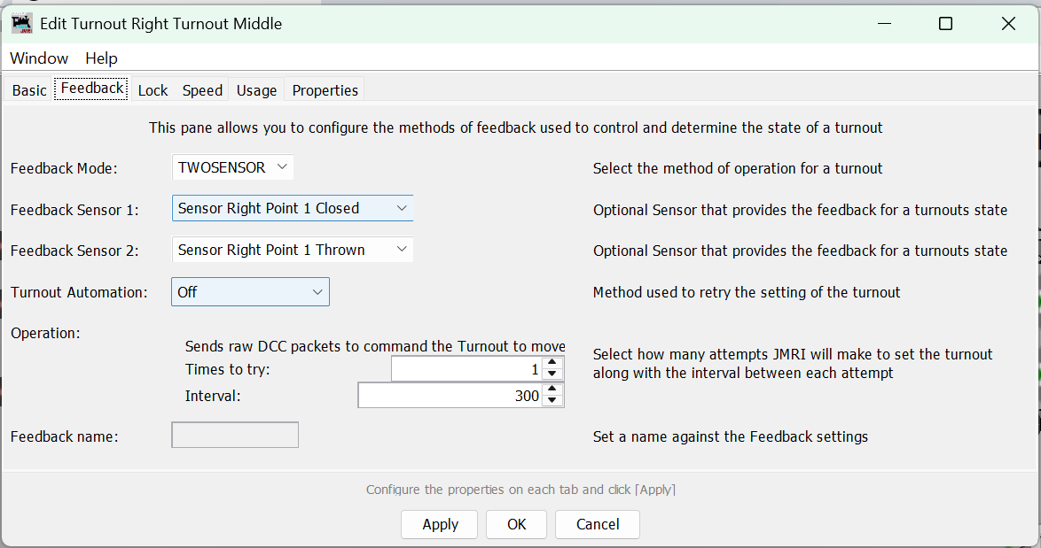Confirm changes with the OK button
The width and height of the screenshot is (1041, 548).
coord(517,524)
